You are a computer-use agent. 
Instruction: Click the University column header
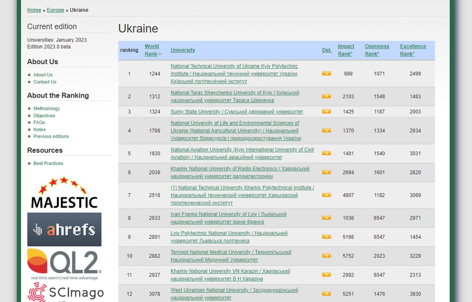(x=183, y=50)
